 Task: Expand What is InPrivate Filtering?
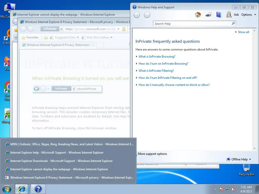tap(156, 71)
